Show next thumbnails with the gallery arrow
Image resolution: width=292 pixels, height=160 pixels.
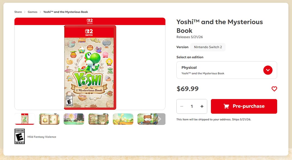click(160, 119)
